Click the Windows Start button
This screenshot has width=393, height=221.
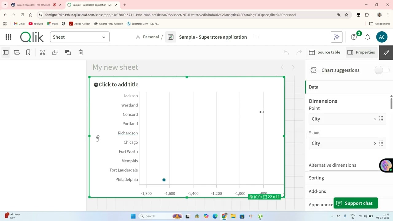click(133, 216)
